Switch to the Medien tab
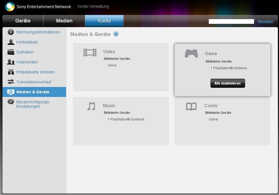This screenshot has width=279, height=195. pyautogui.click(x=64, y=21)
